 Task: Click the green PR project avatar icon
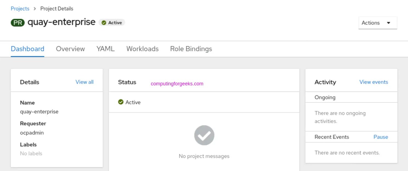coord(17,23)
